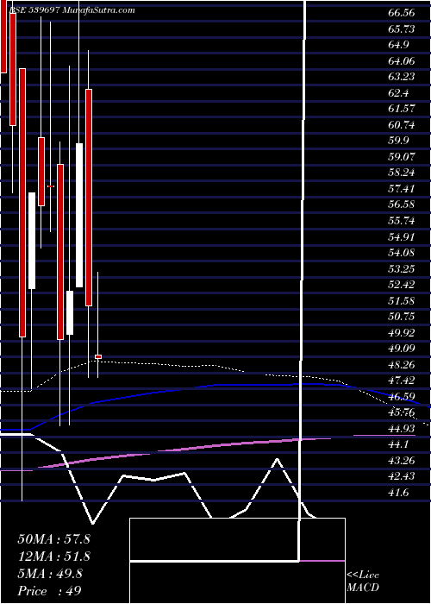Click the 59.9 price axis label
431x604 pixels.
pyautogui.click(x=398, y=141)
